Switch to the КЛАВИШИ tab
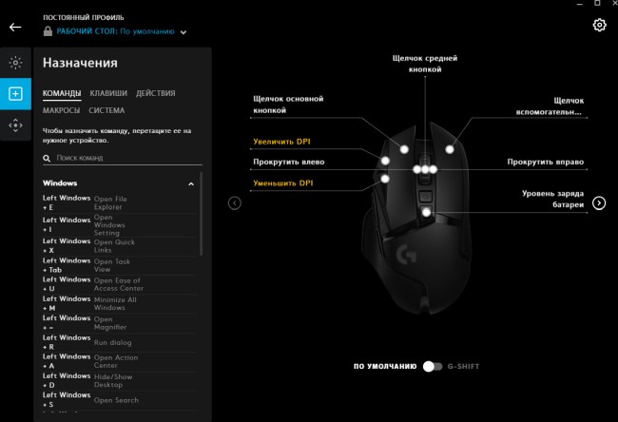The width and height of the screenshot is (618, 422). (x=108, y=93)
